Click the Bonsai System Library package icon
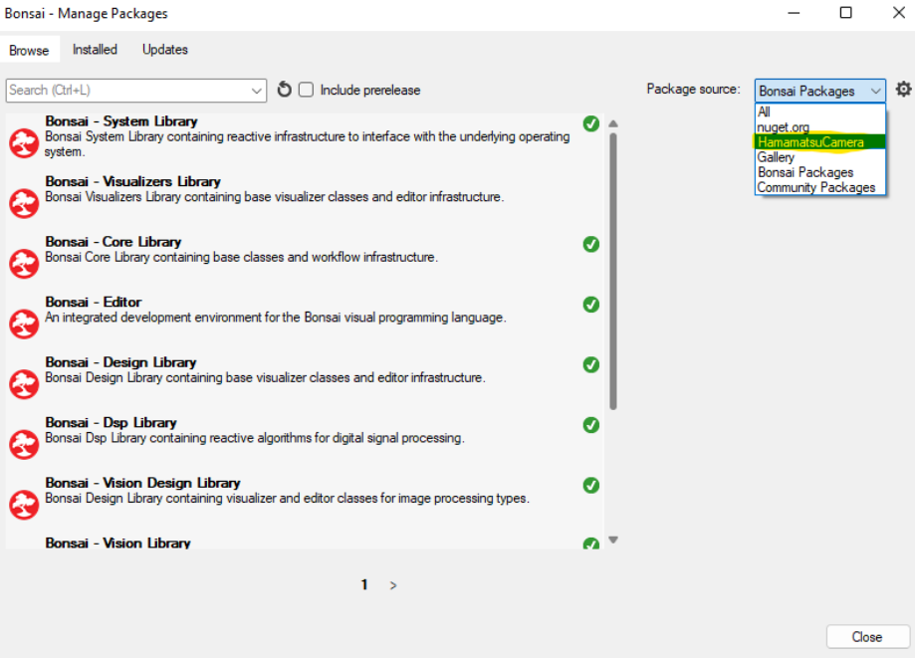Viewport: 915px width, 658px height. [x=24, y=143]
